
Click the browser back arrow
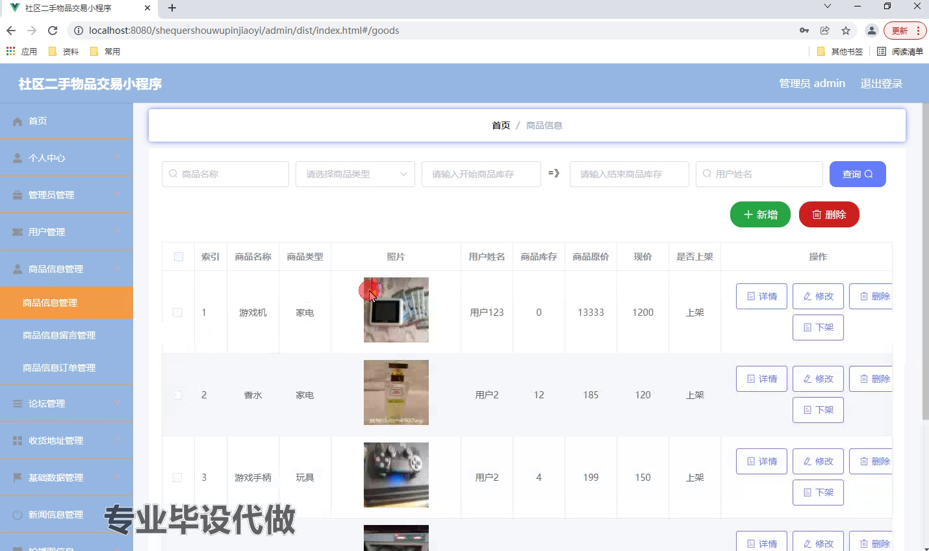pos(11,31)
